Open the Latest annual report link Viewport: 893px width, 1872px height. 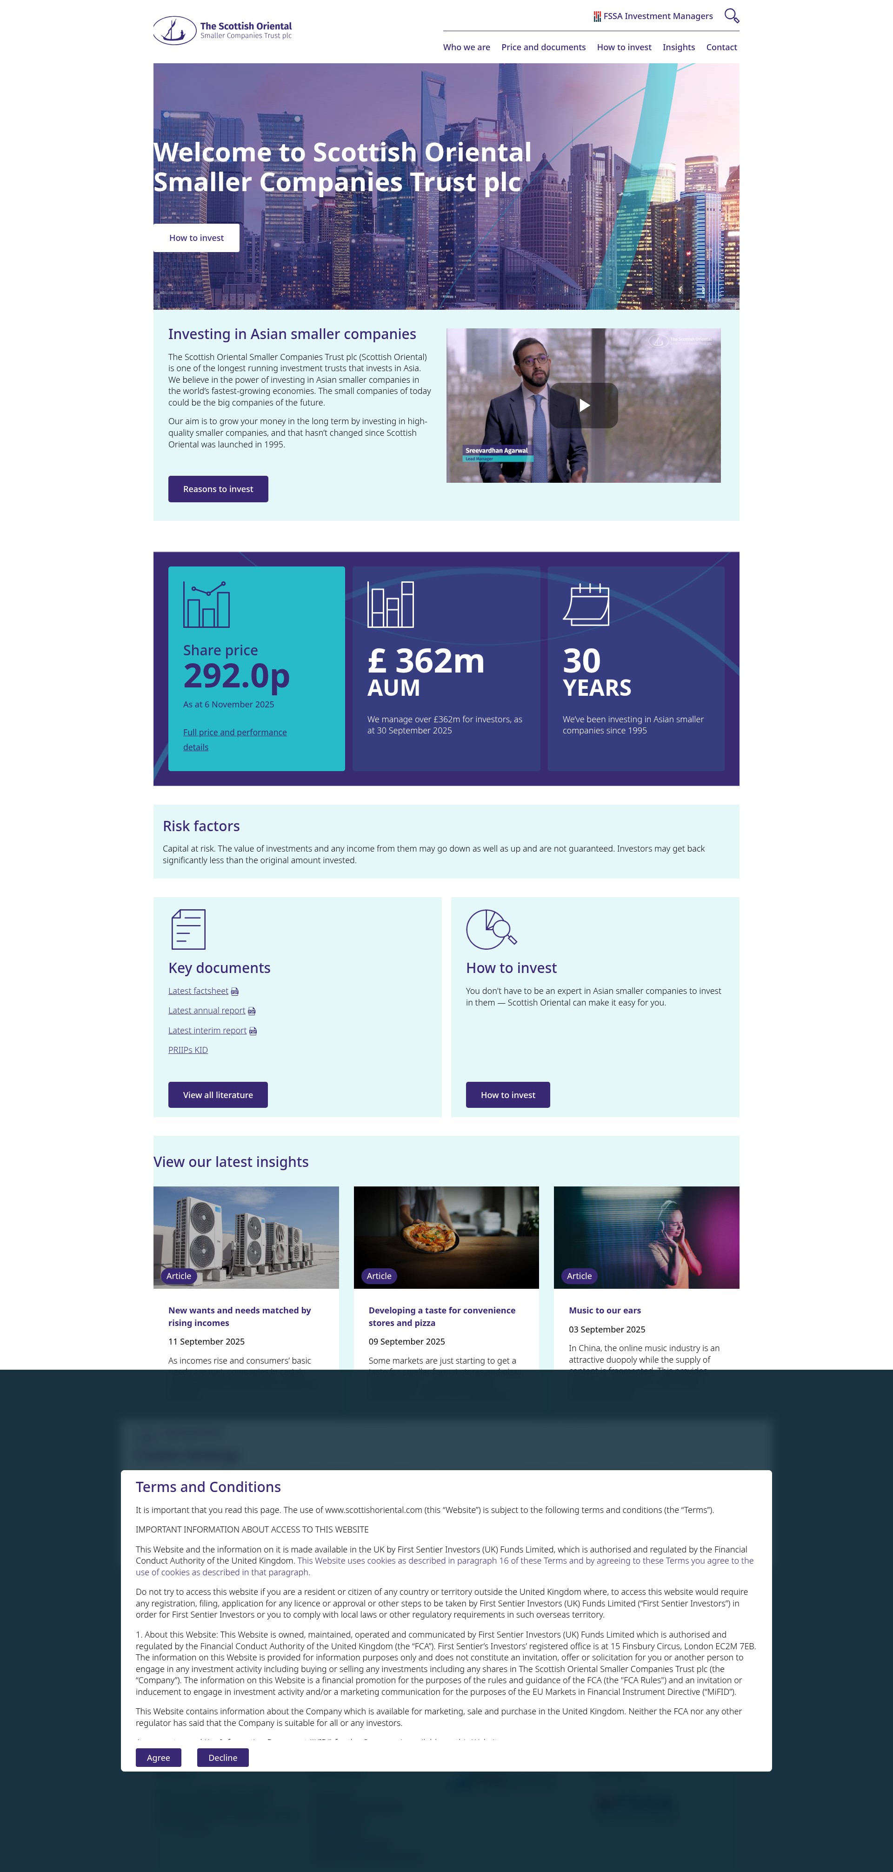pyautogui.click(x=207, y=1011)
